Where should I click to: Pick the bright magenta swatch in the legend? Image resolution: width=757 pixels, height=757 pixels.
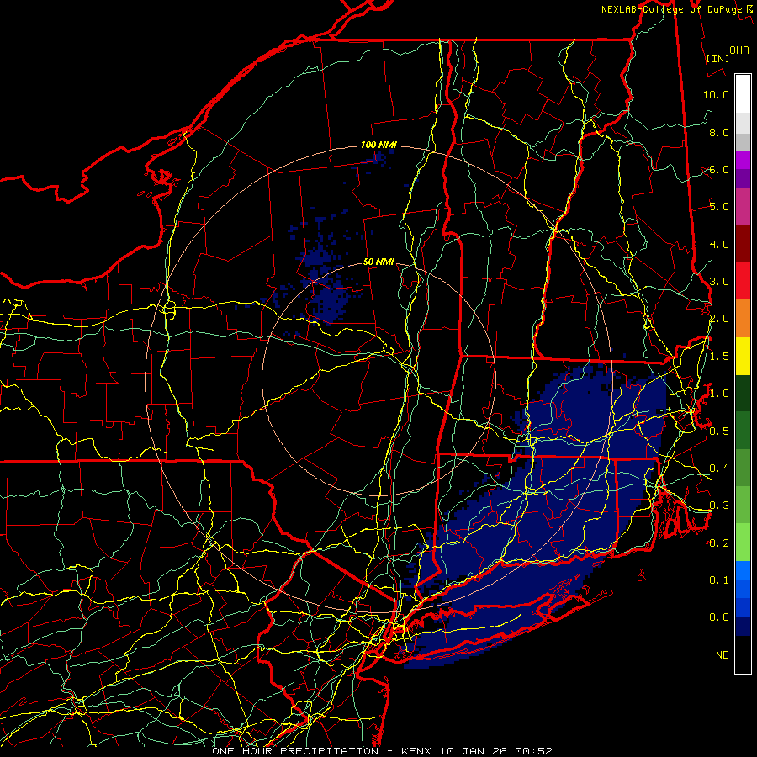(743, 160)
